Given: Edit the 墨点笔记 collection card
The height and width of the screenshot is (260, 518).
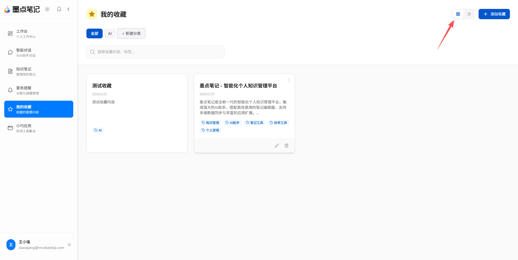Looking at the screenshot, I should (x=277, y=146).
